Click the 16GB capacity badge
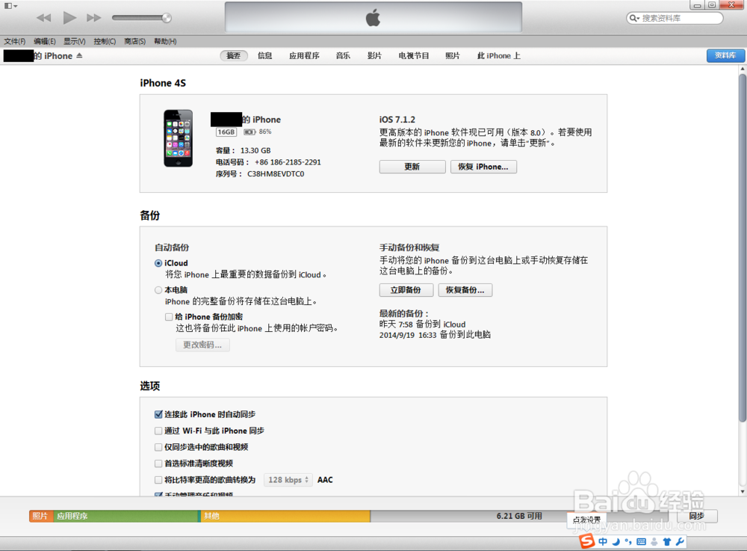 226,132
